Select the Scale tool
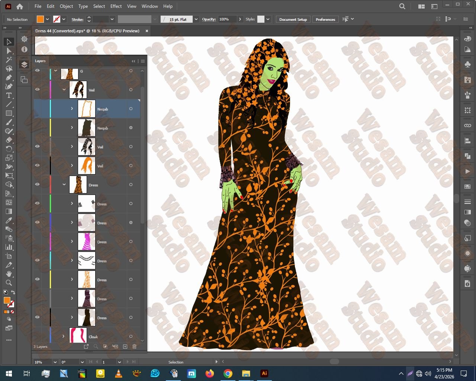 (9, 158)
